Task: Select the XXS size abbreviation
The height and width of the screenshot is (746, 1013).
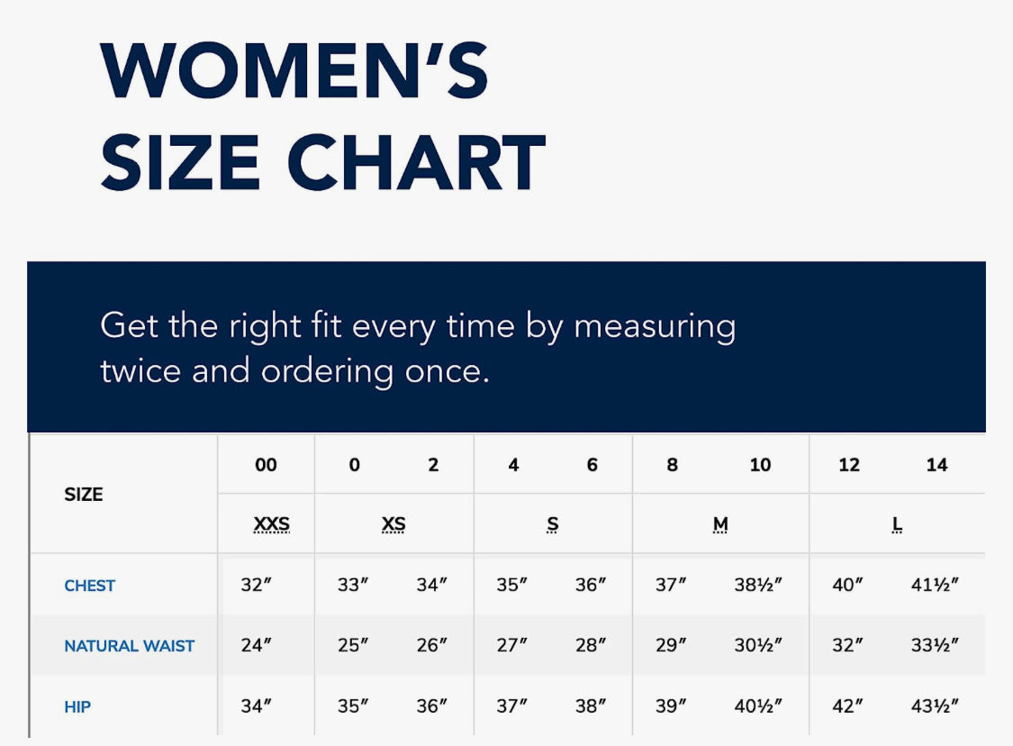Action: click(271, 524)
